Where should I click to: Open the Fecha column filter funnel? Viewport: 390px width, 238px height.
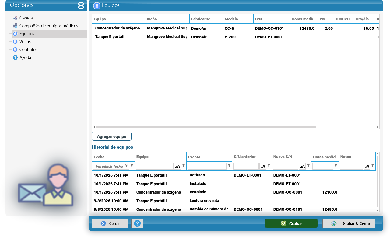pyautogui.click(x=132, y=166)
